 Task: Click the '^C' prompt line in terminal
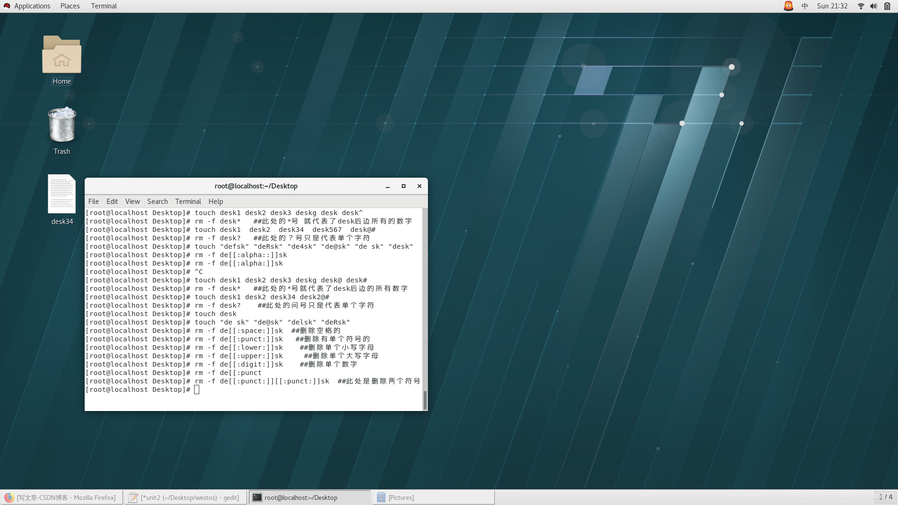coord(145,272)
